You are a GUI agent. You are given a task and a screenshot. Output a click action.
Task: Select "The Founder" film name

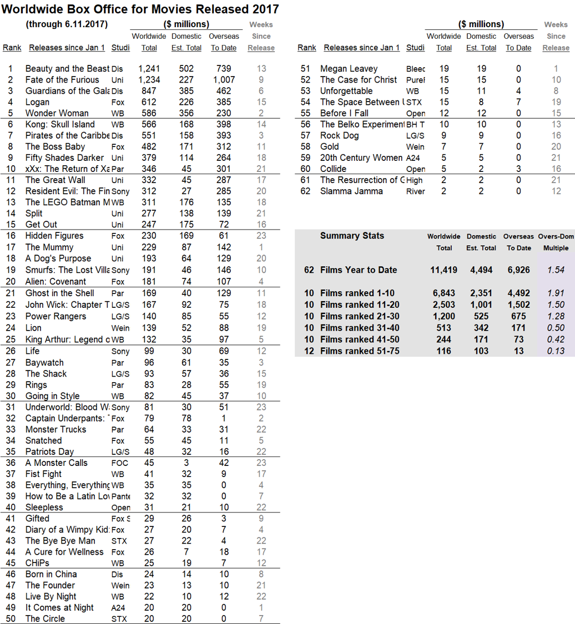coord(50,585)
